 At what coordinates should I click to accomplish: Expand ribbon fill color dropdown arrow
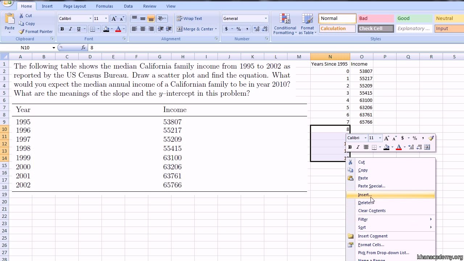pos(111,29)
